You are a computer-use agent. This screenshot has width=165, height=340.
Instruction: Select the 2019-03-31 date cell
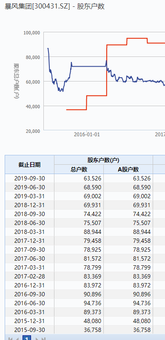[29, 196]
